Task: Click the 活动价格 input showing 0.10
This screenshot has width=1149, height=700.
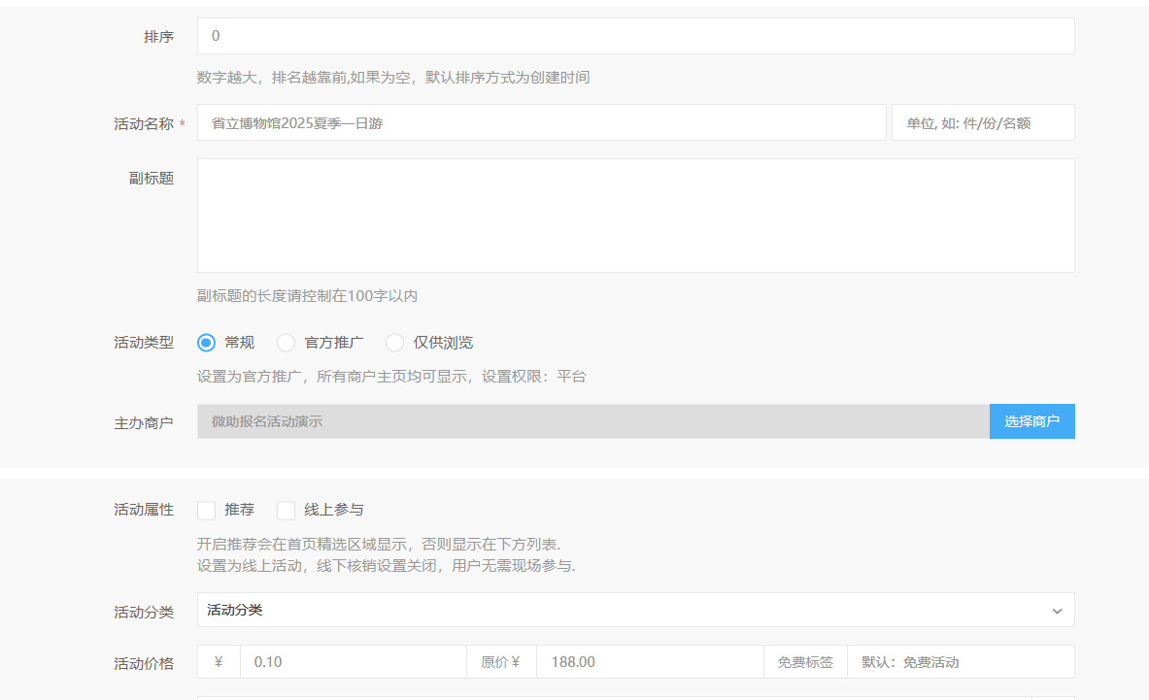Action: [x=353, y=662]
